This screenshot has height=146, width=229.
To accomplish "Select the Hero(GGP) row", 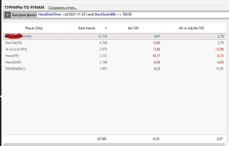I will (114, 62).
